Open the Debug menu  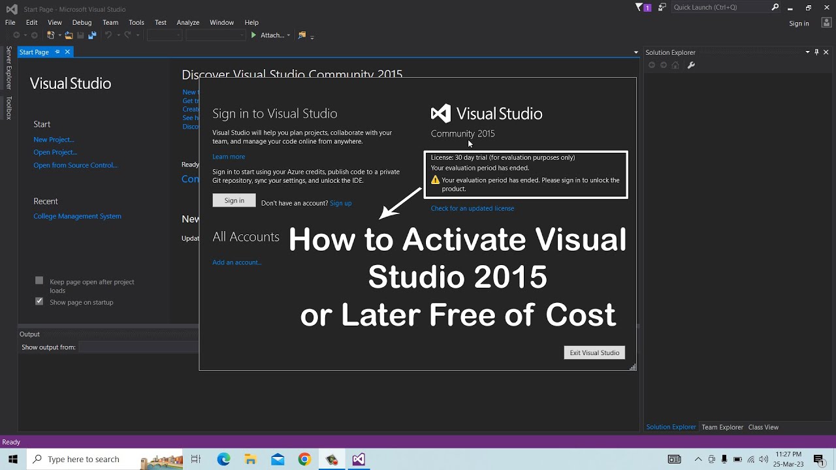coord(82,22)
